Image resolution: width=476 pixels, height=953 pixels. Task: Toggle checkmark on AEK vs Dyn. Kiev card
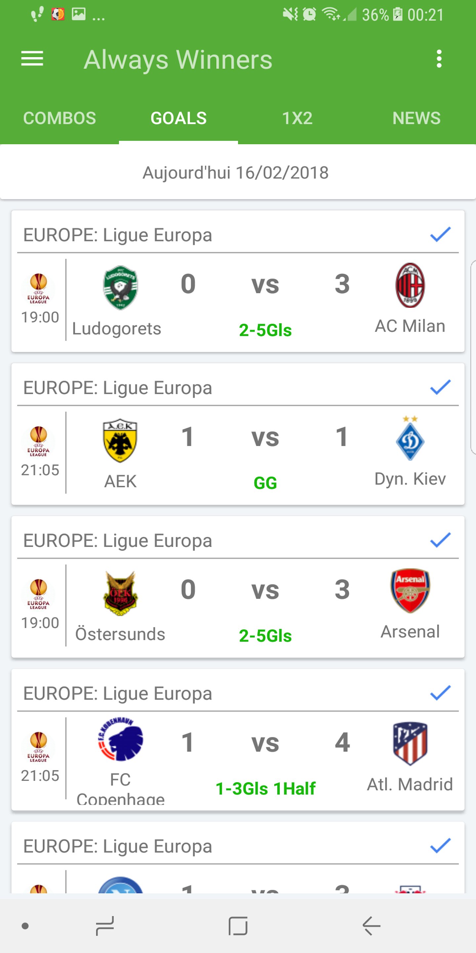pos(440,387)
